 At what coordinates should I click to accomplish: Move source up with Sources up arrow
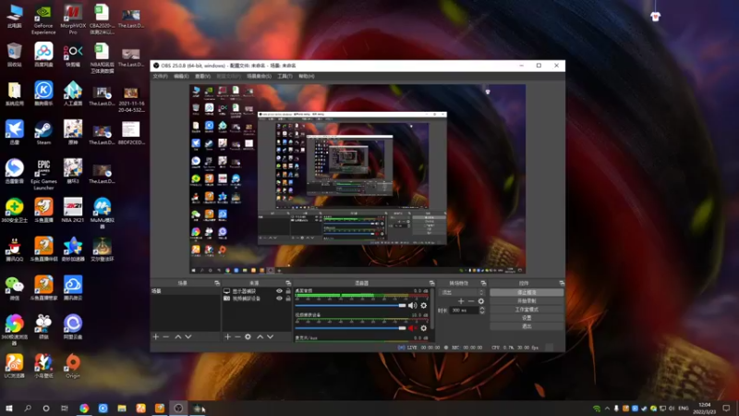(x=260, y=336)
